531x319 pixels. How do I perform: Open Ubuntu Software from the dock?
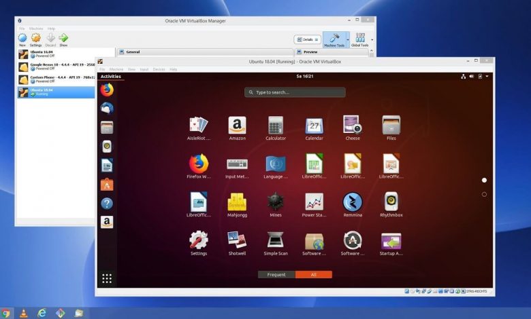107,185
